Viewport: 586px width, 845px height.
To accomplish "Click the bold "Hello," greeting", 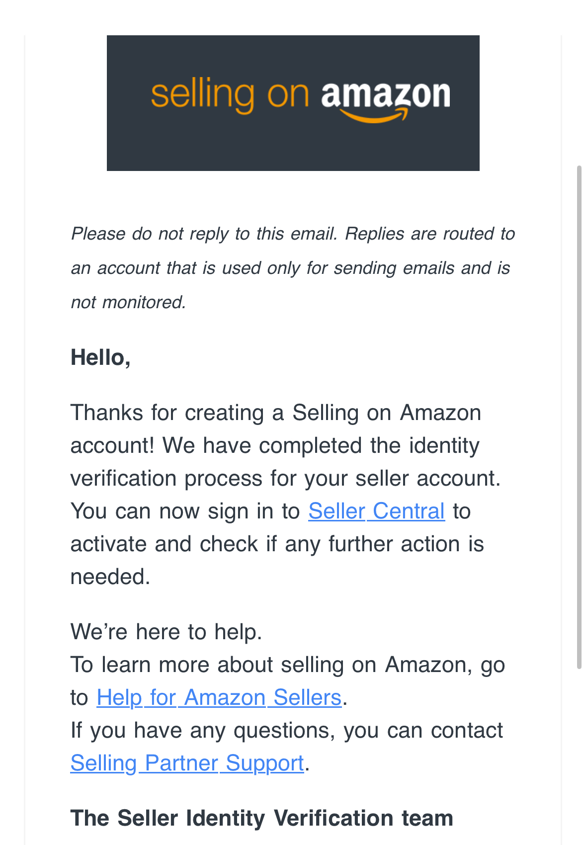I will [100, 357].
